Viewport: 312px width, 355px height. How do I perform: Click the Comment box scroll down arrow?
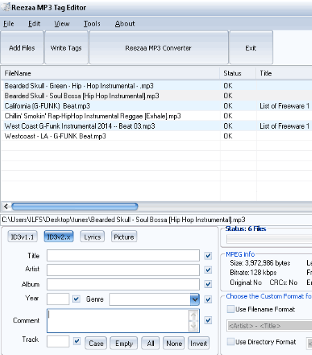coord(193,326)
